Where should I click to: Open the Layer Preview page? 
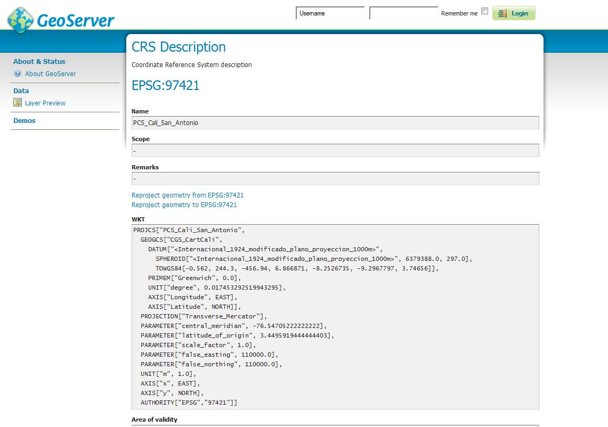pyautogui.click(x=45, y=103)
